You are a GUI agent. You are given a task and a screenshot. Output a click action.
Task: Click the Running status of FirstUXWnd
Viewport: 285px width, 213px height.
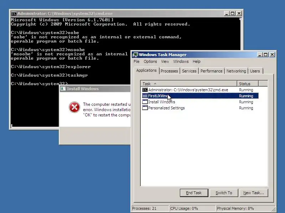pos(246,96)
